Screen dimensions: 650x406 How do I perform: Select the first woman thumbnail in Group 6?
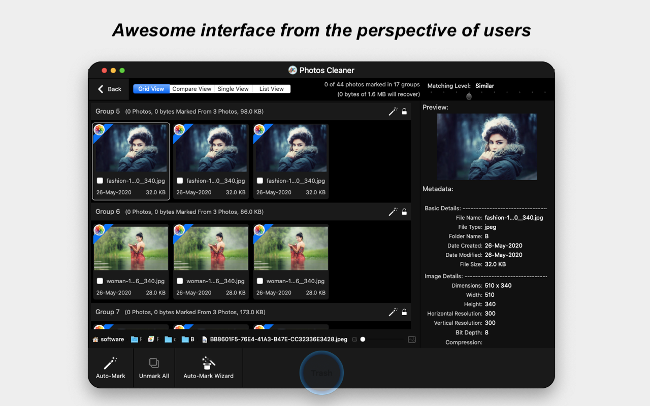pyautogui.click(x=131, y=249)
